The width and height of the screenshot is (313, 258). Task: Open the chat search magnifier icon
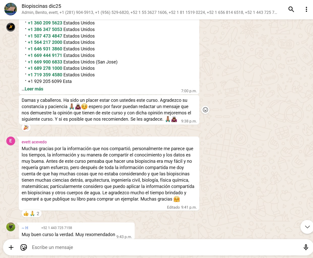tap(291, 9)
